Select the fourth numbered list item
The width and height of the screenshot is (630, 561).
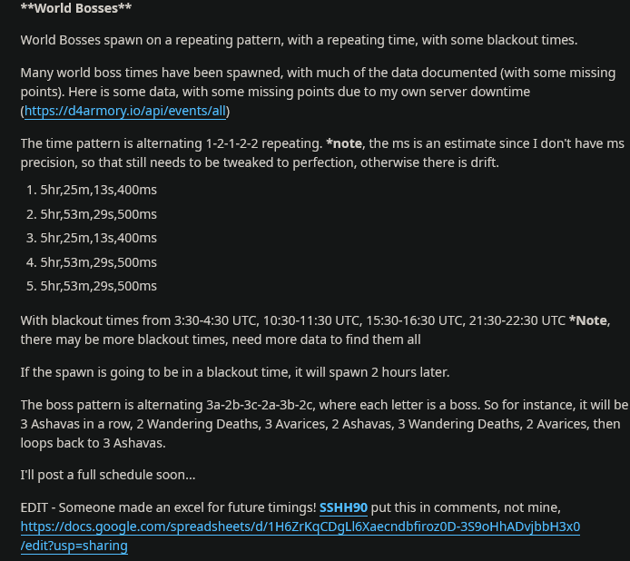tap(98, 261)
